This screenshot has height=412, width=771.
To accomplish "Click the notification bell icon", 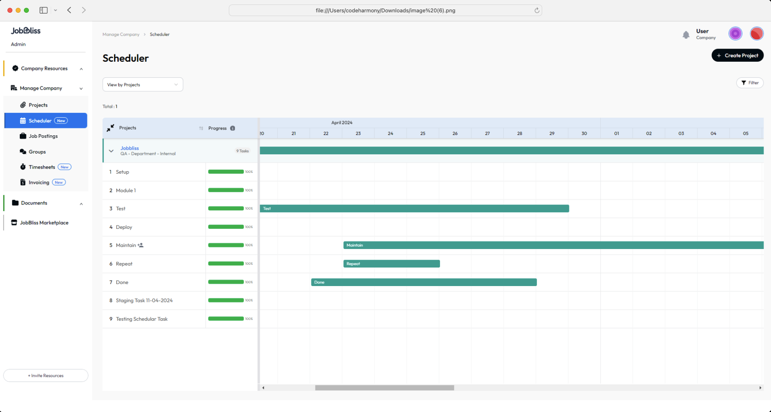I will 686,35.
